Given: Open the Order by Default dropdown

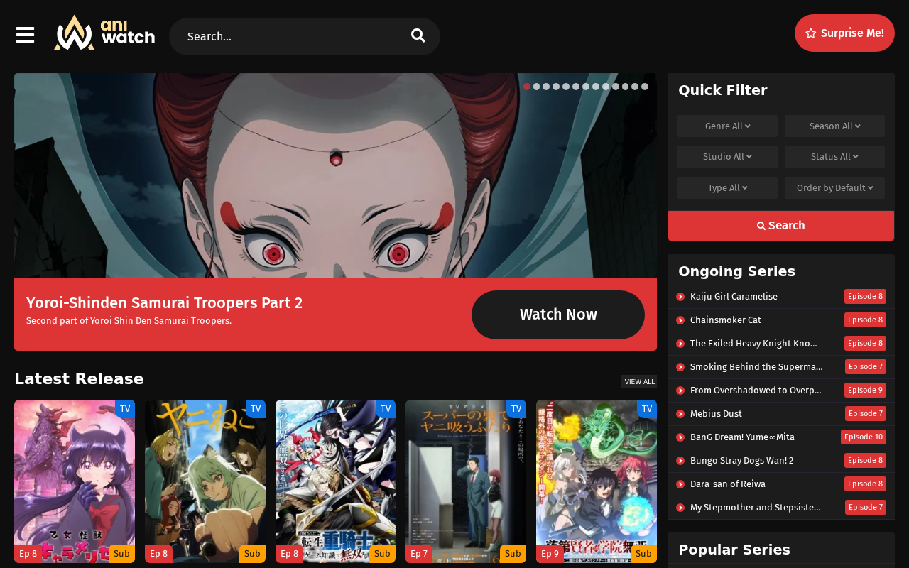Looking at the screenshot, I should tap(834, 187).
